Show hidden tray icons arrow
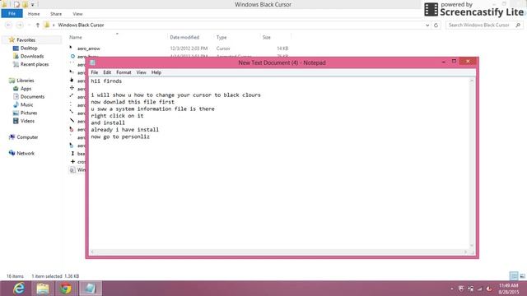 [x=452, y=289]
